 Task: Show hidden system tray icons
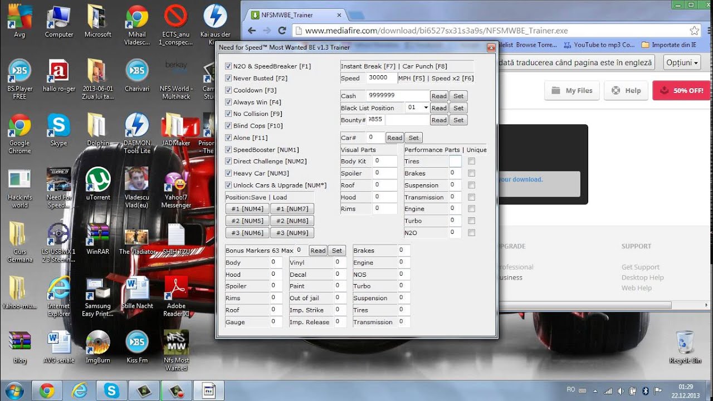595,390
